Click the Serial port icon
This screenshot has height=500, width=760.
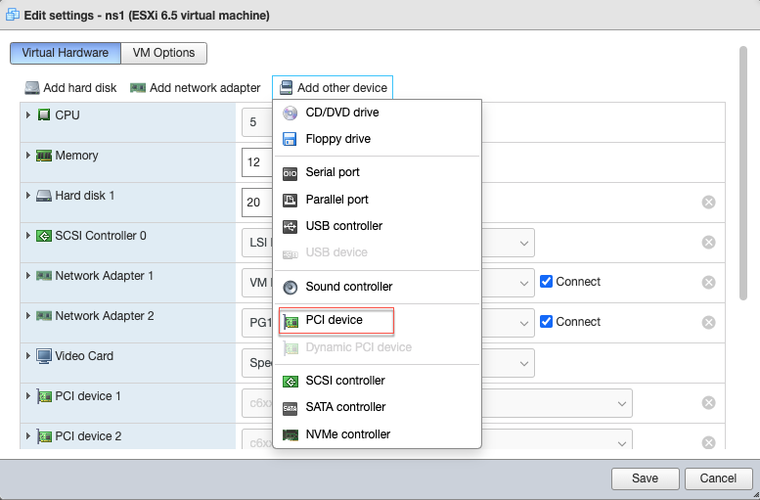(290, 173)
